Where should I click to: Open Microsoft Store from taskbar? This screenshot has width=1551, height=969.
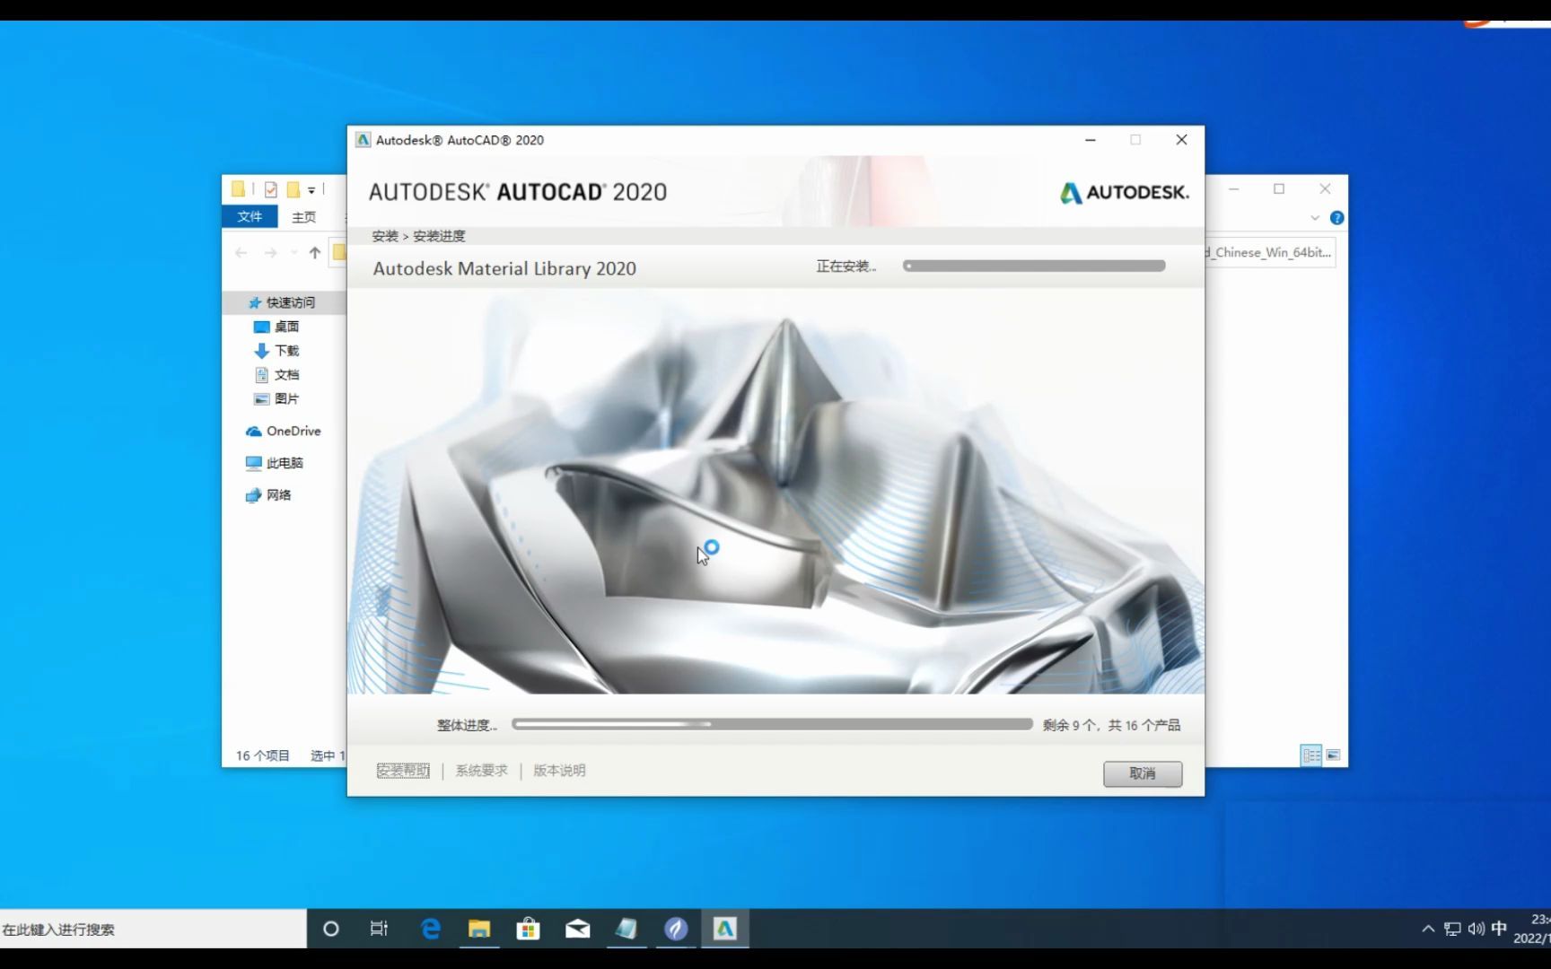click(528, 930)
